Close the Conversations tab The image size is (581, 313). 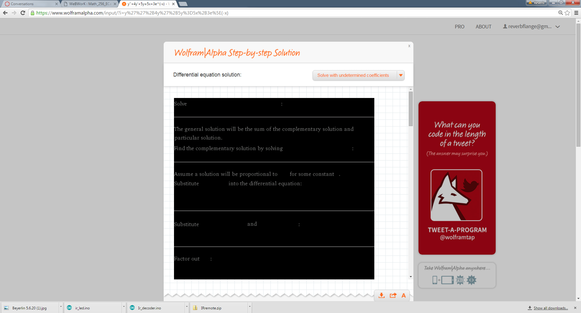56,4
